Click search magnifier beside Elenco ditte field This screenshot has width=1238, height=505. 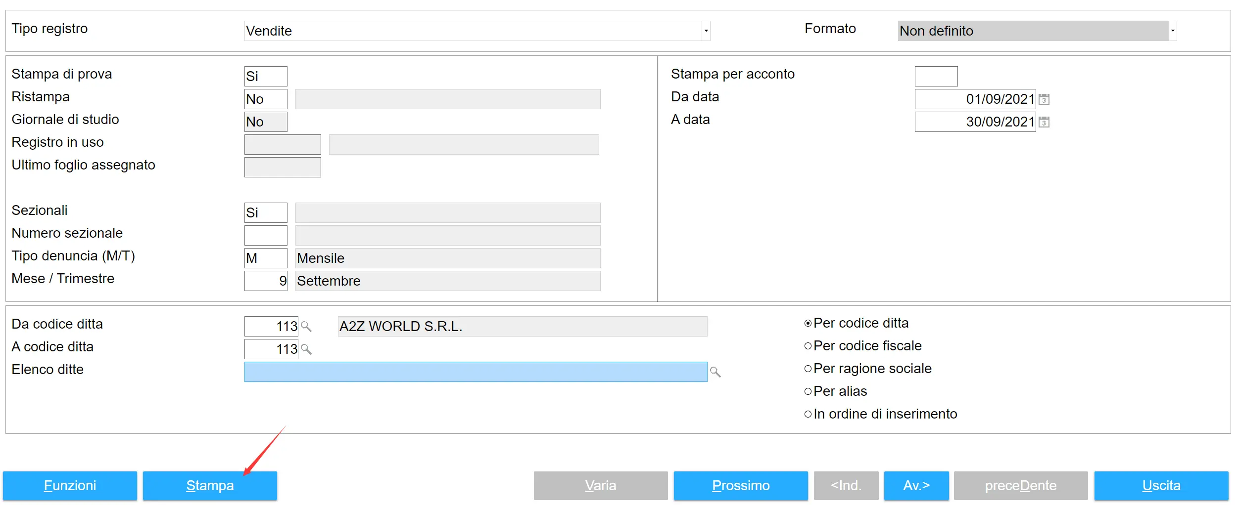[x=715, y=372]
